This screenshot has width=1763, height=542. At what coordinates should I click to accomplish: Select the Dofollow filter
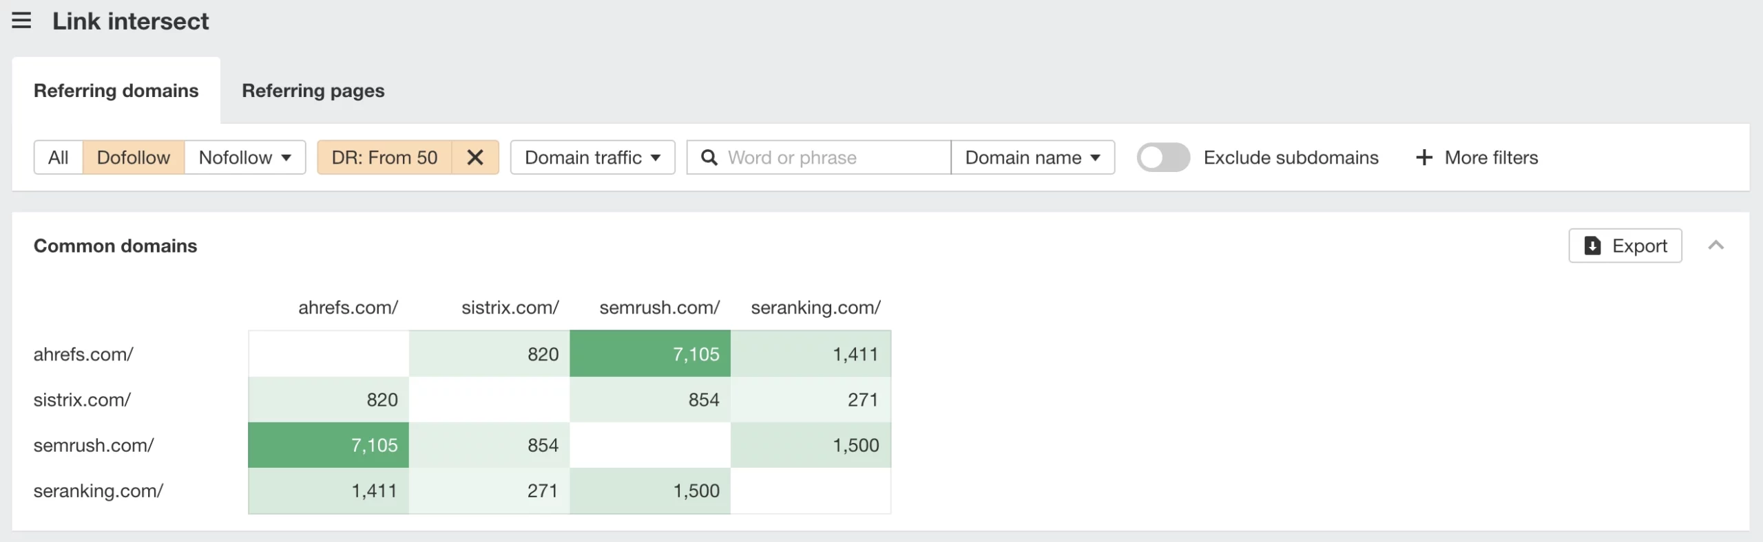pos(134,158)
